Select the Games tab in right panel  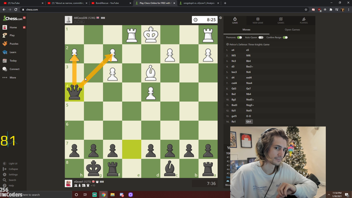point(280,20)
